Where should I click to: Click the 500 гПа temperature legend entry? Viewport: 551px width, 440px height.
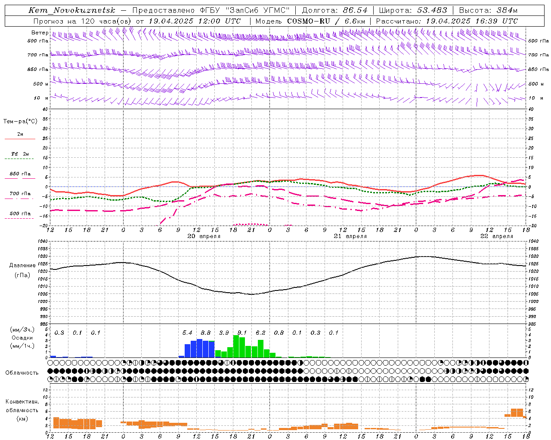(20, 214)
